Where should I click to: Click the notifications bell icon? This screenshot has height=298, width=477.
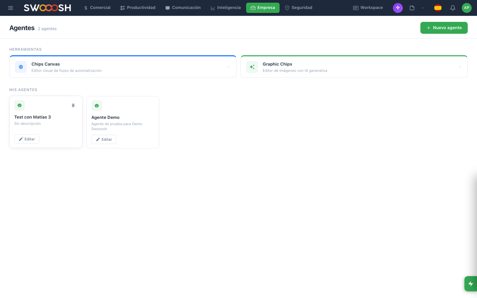pyautogui.click(x=453, y=8)
